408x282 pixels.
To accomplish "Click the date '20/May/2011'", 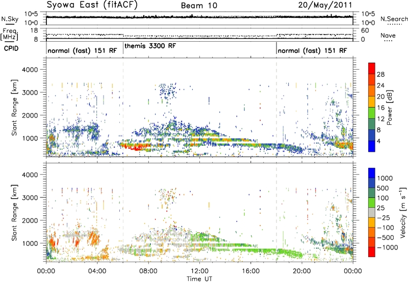I will coord(325,5).
